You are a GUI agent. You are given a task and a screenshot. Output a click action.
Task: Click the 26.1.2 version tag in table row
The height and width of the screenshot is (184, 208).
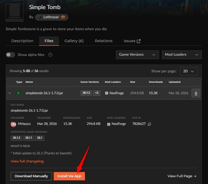click(86, 93)
